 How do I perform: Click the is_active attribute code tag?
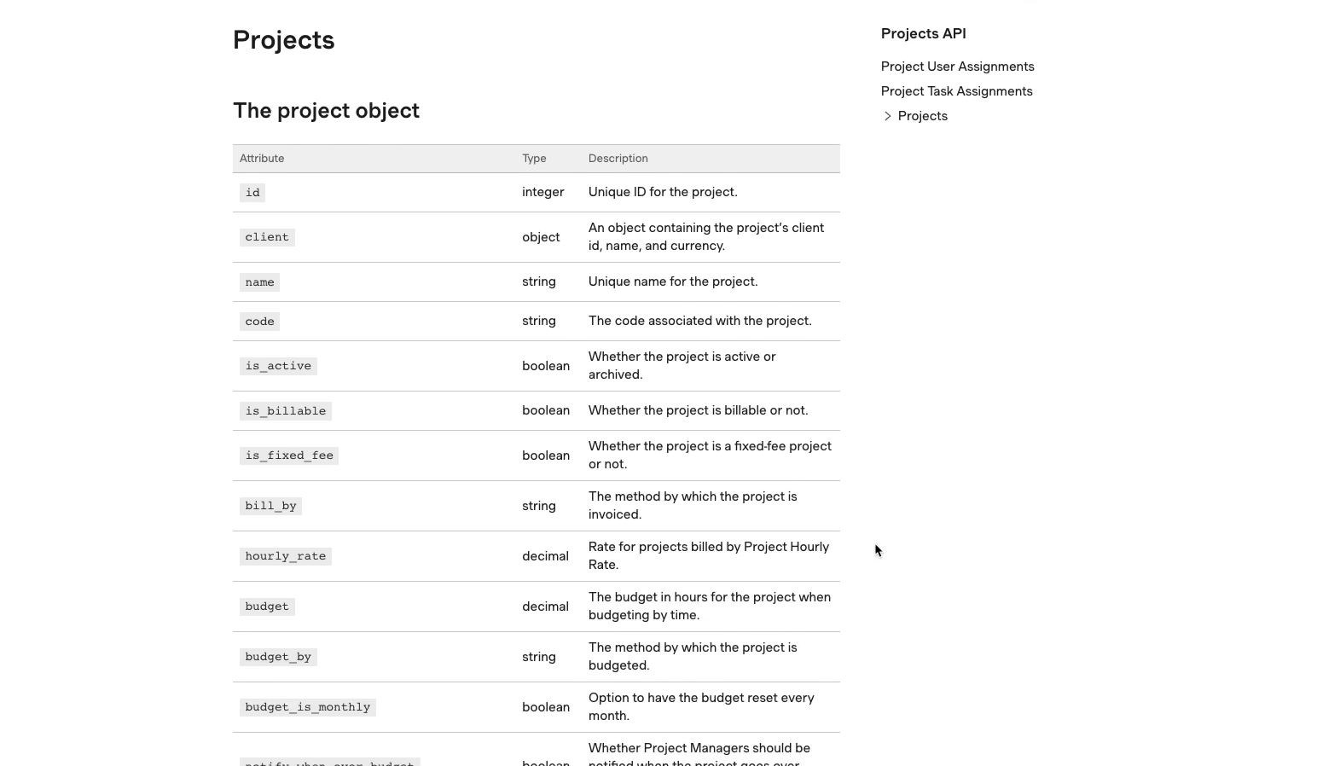[278, 366]
